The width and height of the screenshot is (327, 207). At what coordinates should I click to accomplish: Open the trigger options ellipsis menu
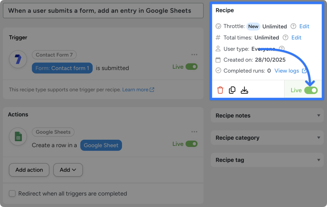(x=194, y=55)
